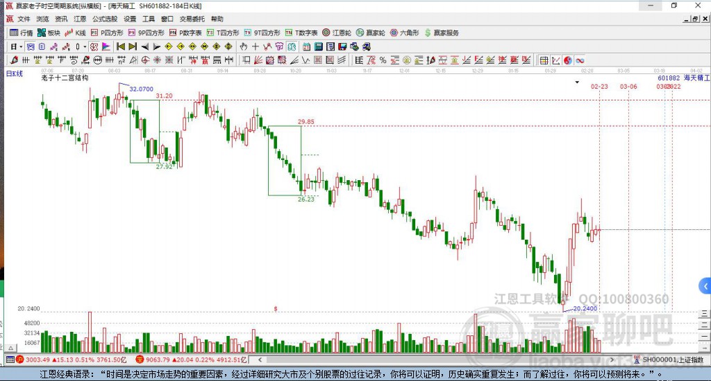The image size is (711, 381).
Task: Click the K线 chart button
Action: [75, 33]
